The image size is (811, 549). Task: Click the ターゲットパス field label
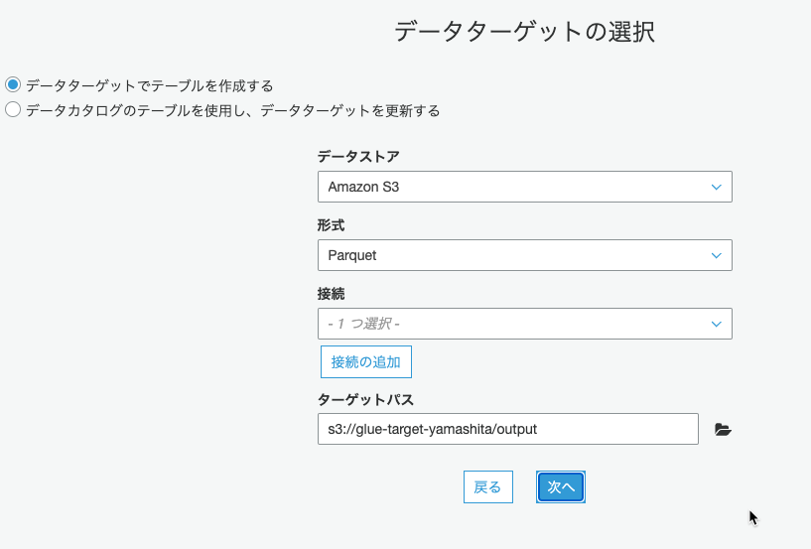click(x=365, y=399)
